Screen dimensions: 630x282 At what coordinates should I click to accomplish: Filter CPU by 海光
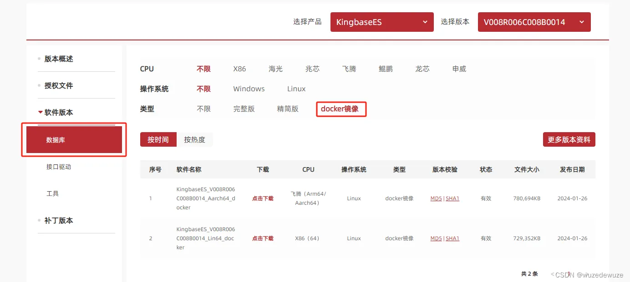(x=276, y=69)
